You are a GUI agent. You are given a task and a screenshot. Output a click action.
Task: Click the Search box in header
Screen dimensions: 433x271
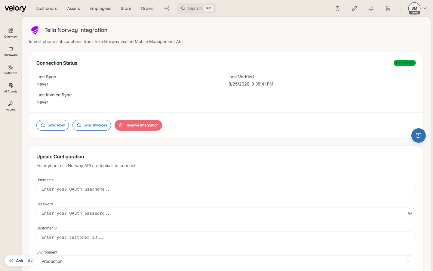tap(197, 8)
